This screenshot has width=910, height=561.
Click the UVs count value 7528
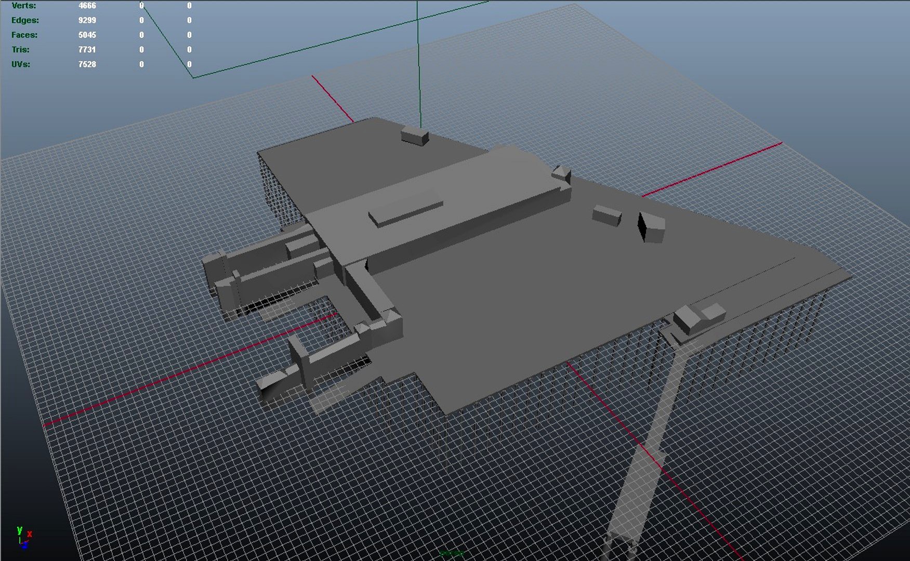click(87, 64)
